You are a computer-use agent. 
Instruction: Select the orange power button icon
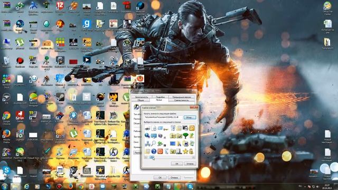tap(160, 151)
